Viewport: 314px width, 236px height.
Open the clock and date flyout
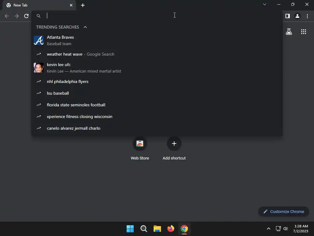click(301, 229)
